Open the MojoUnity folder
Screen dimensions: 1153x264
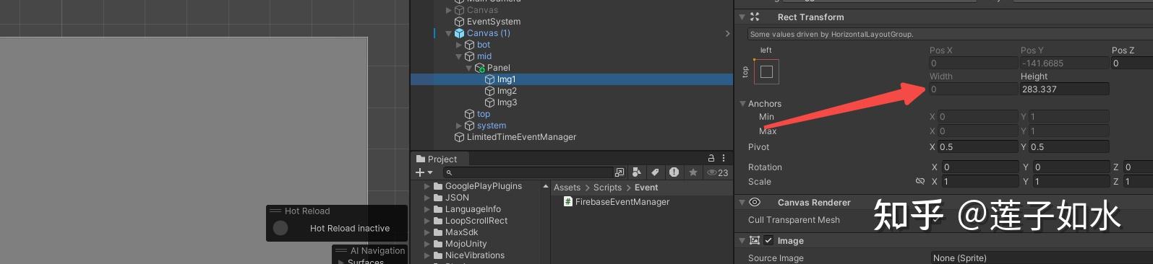466,244
